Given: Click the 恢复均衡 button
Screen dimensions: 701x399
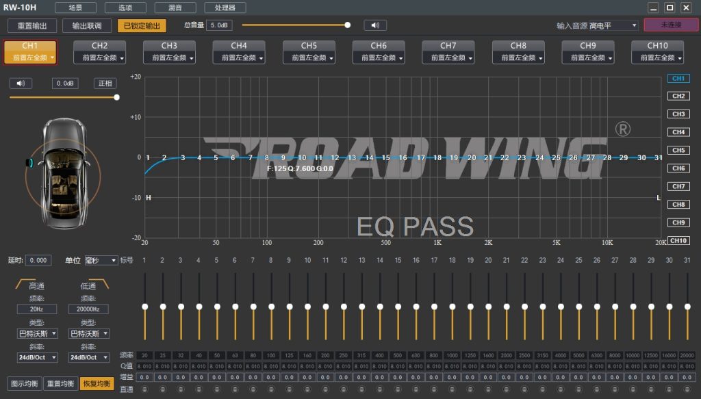Looking at the screenshot, I should point(97,383).
